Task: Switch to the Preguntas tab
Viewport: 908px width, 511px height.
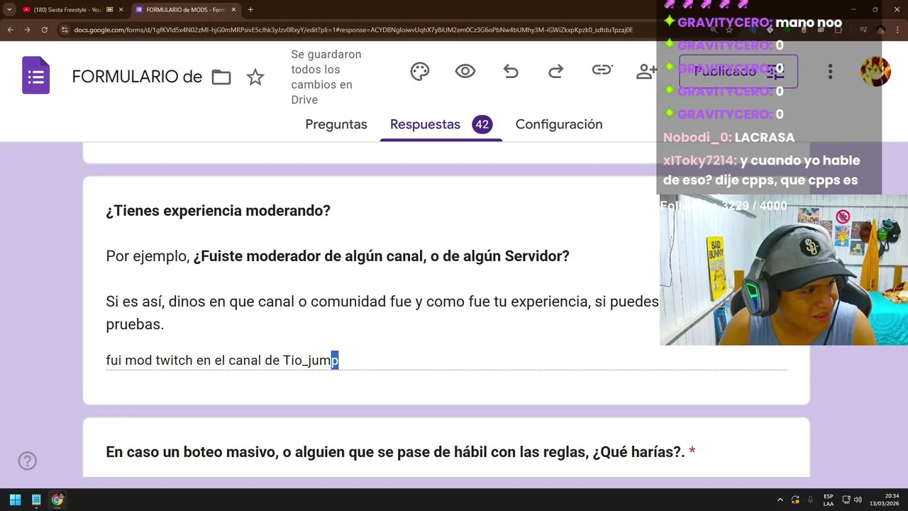Action: 336,124
